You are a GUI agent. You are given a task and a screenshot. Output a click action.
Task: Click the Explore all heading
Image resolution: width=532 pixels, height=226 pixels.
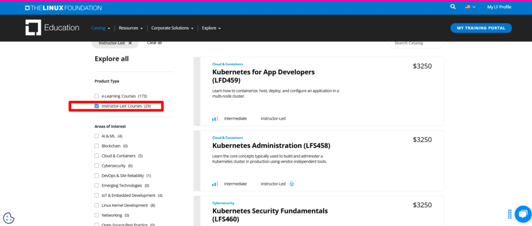pyautogui.click(x=112, y=59)
